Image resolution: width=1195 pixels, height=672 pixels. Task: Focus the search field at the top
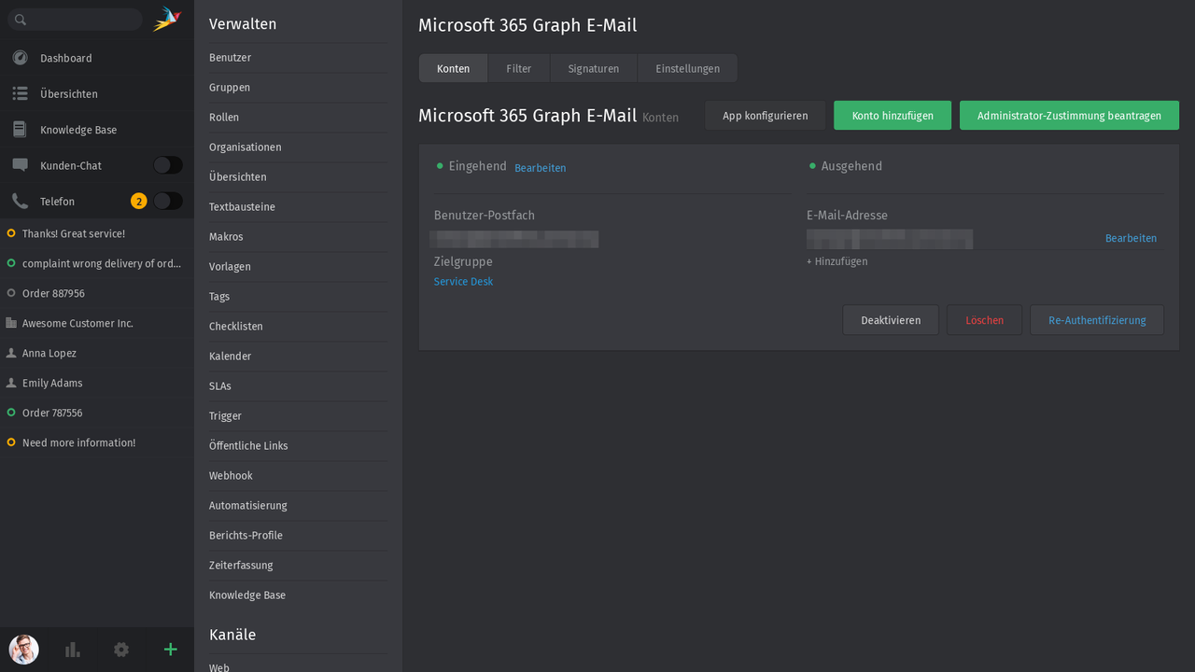click(75, 18)
